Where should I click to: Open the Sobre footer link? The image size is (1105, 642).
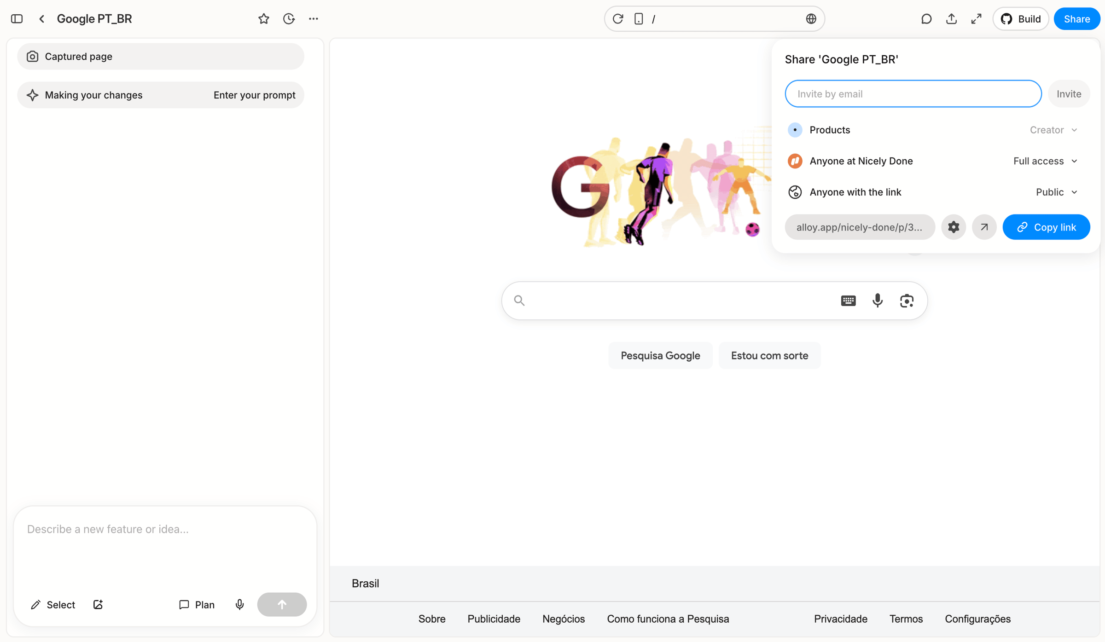point(432,619)
